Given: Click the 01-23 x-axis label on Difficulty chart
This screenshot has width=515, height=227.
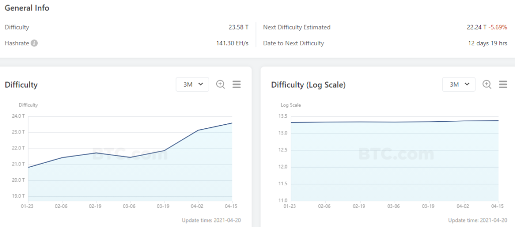Looking at the screenshot, I should pos(28,206).
